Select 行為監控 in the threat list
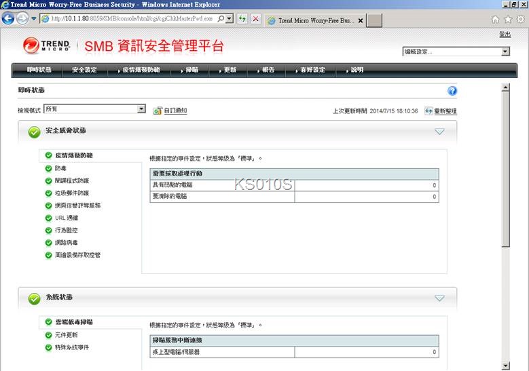Screen dimensions: 529x371 (x=66, y=230)
